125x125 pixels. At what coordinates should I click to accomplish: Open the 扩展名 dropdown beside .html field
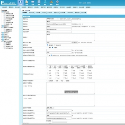75,42
